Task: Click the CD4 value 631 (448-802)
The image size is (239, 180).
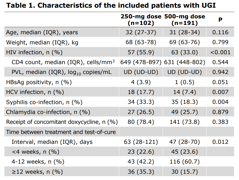Action: coord(185,62)
